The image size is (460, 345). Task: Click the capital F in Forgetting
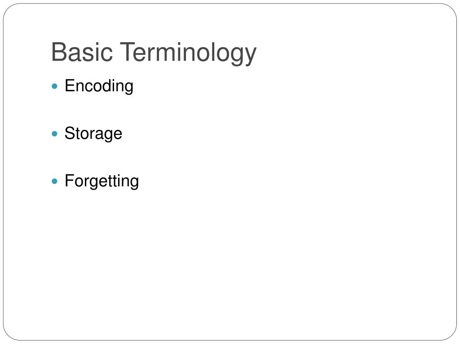pos(70,181)
